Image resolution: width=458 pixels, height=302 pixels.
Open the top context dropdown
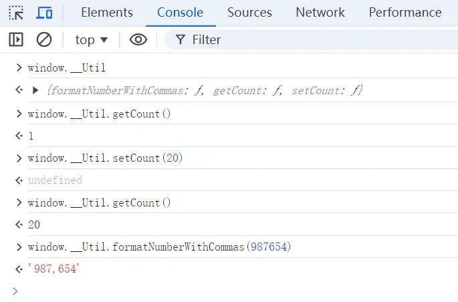(92, 40)
